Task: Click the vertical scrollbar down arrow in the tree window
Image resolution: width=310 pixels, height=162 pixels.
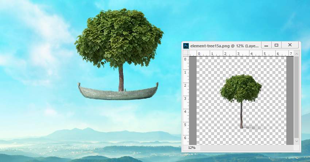Action: [x=297, y=141]
